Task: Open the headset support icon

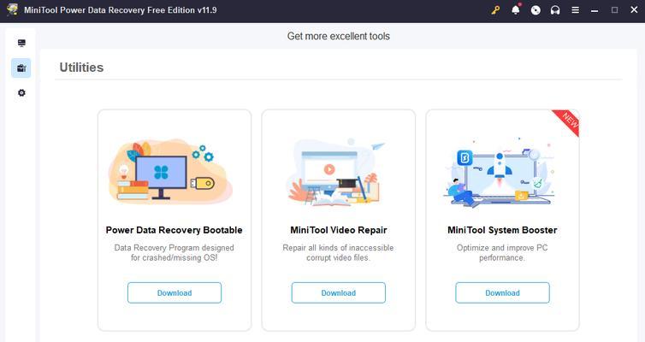Action: coord(555,10)
